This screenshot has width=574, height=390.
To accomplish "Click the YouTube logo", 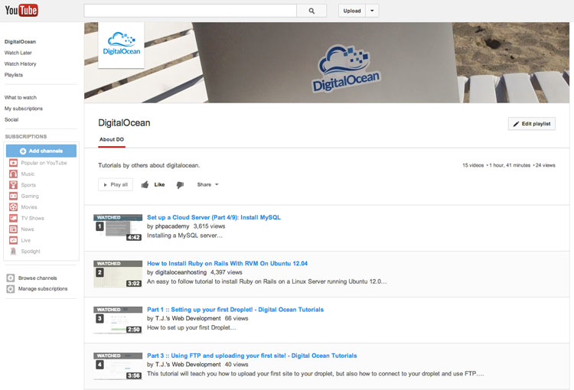I will (21, 11).
